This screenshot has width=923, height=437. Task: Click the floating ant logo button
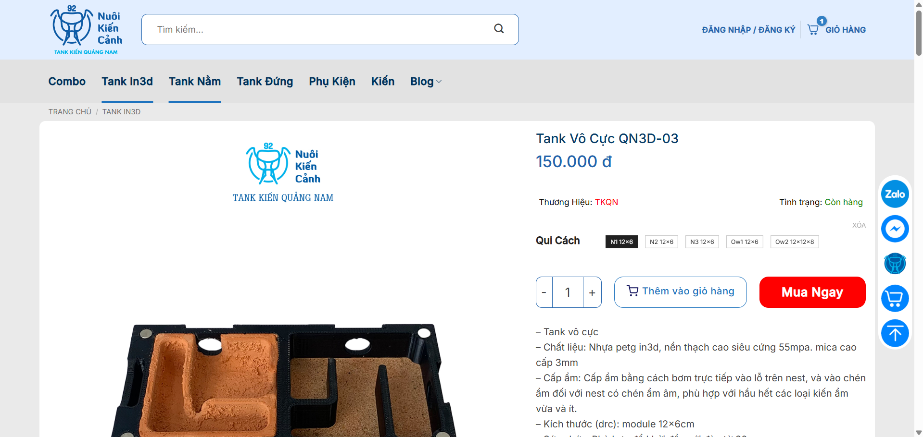point(895,264)
